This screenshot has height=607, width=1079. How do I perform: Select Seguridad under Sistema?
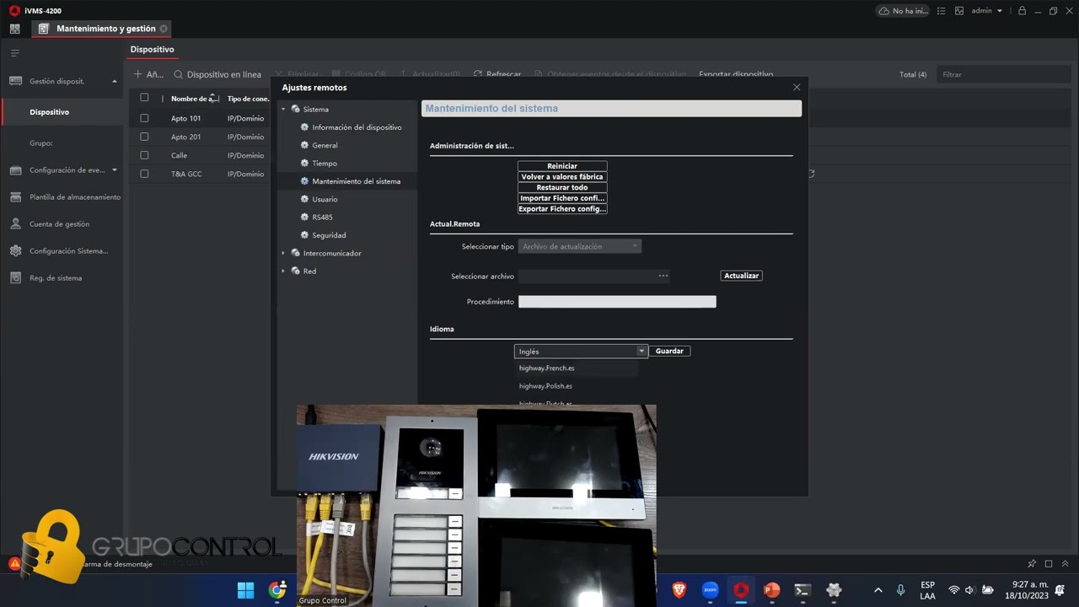tap(329, 235)
